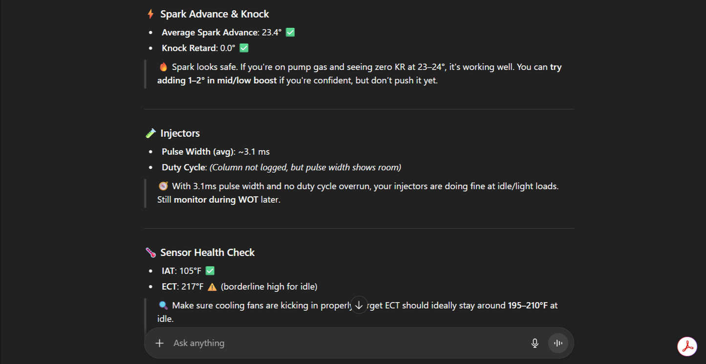Toggle the checkmark beside Average Spark Advance
Image resolution: width=706 pixels, height=364 pixels.
(289, 32)
